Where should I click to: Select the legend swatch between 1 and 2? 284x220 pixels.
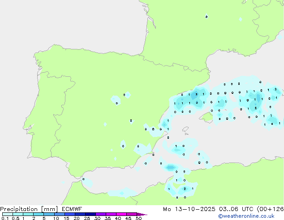(28, 214)
